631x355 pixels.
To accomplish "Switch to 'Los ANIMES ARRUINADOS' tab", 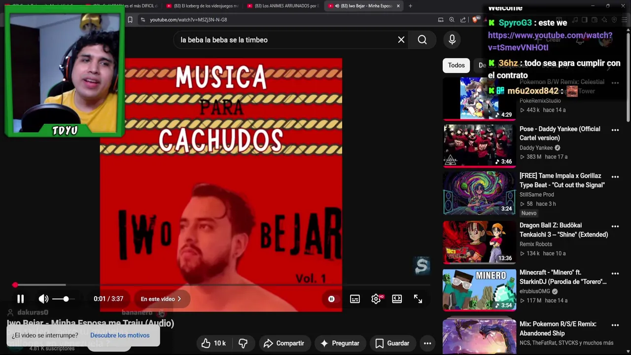I will point(283,6).
